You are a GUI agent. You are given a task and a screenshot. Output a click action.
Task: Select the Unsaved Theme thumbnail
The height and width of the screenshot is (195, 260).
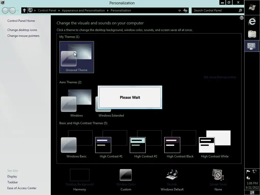(x=77, y=57)
